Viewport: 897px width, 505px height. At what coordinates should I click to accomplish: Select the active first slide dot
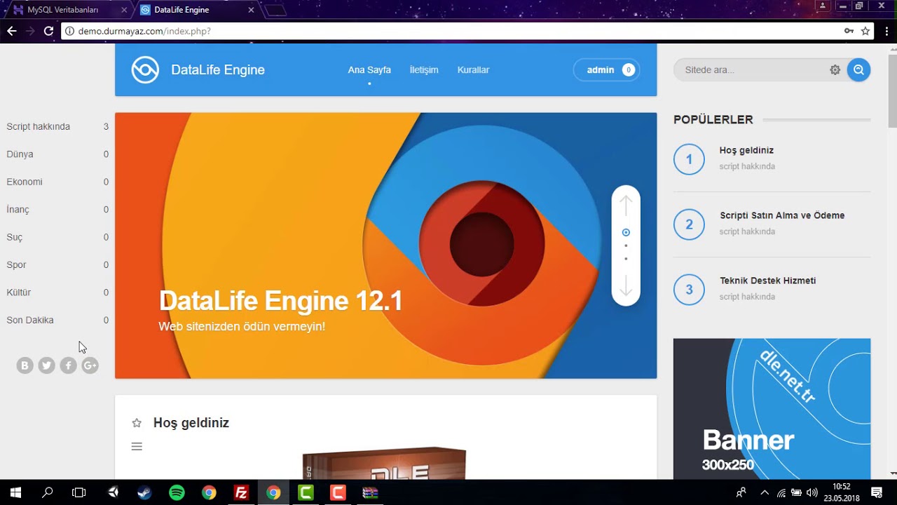[626, 232]
